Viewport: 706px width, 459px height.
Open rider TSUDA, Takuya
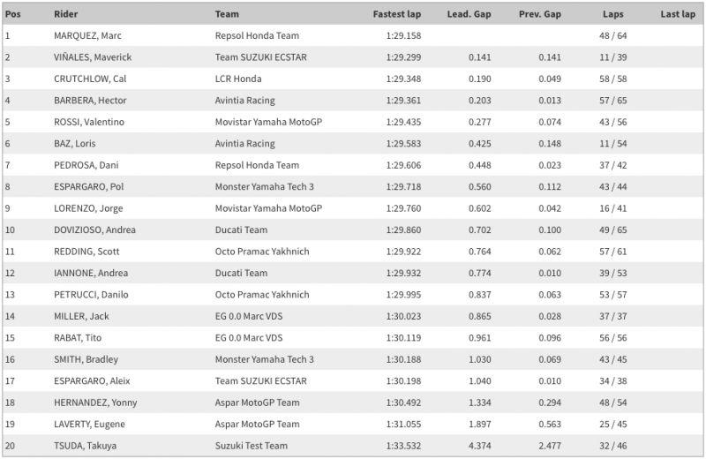85,446
